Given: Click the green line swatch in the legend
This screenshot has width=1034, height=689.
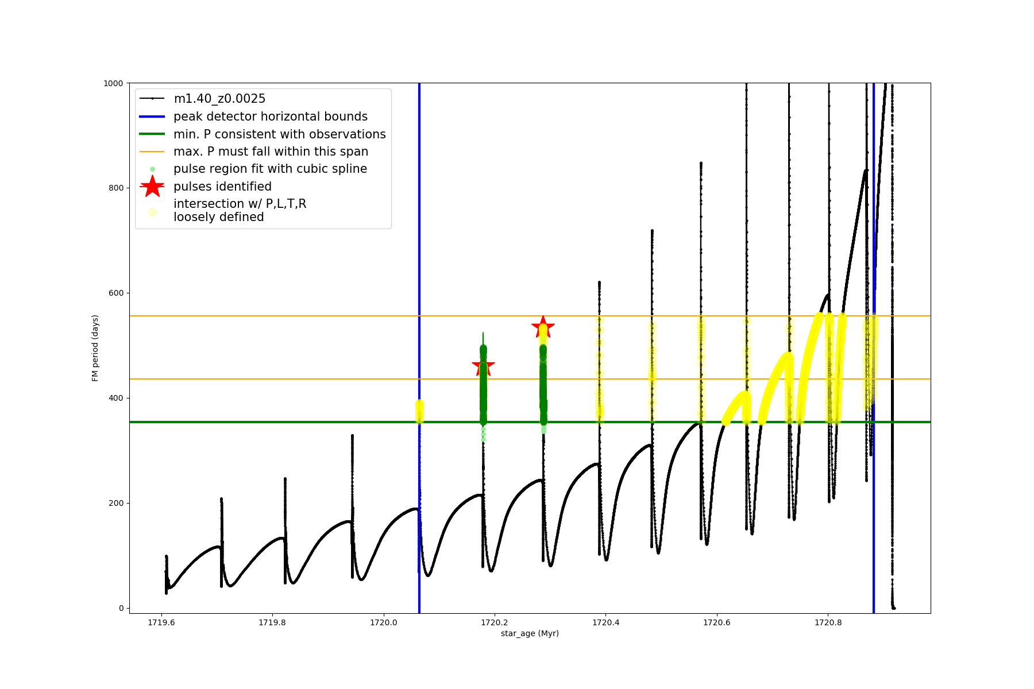Looking at the screenshot, I should tap(152, 134).
